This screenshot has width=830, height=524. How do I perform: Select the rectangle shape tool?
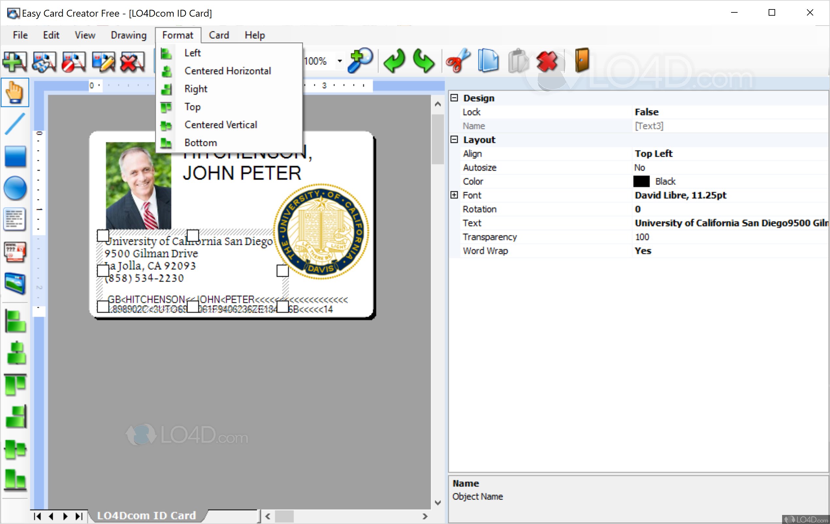point(15,156)
